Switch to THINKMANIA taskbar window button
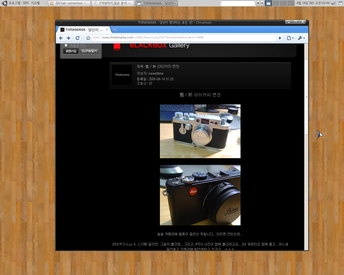This screenshot has height=275, width=344. click(156, 3)
